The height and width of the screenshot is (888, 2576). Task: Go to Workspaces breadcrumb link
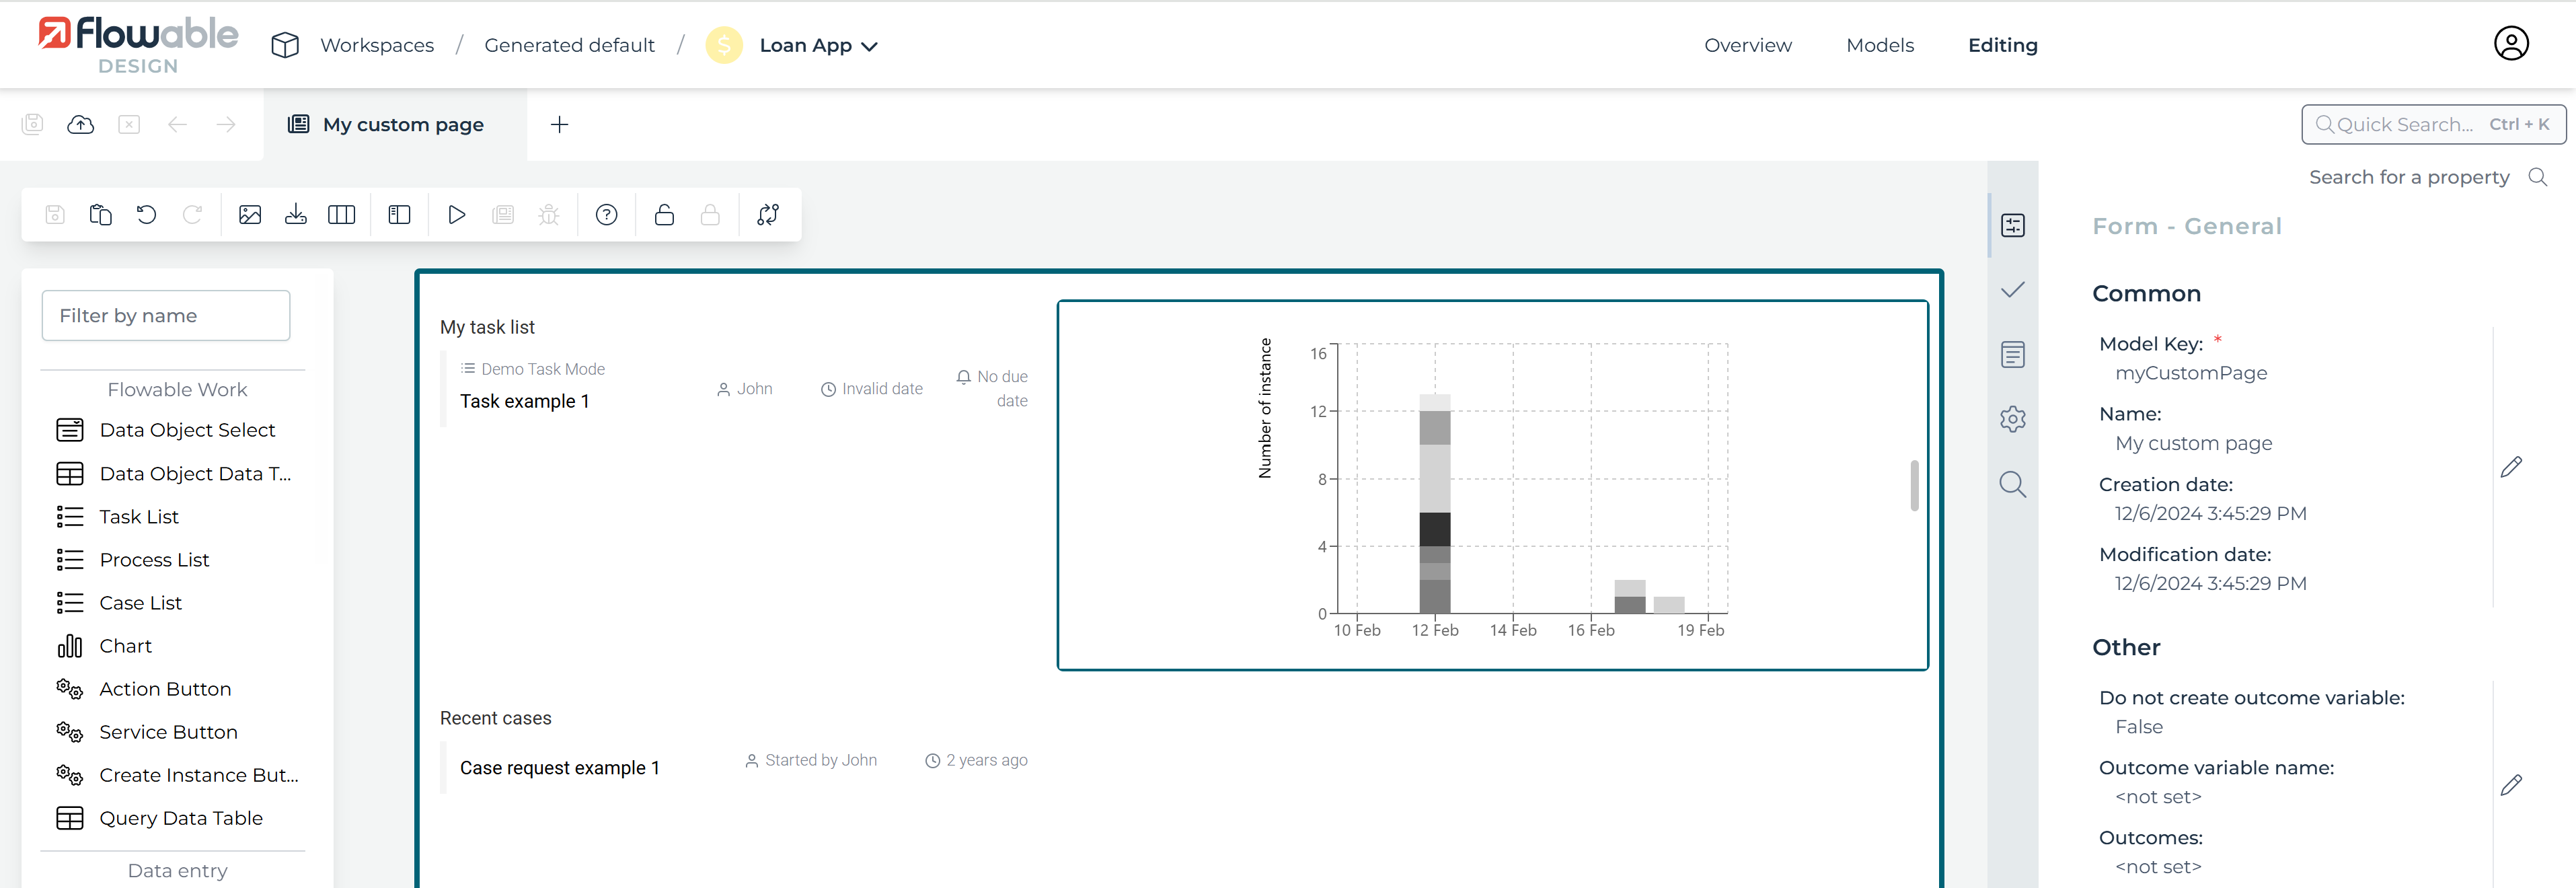pos(376,45)
